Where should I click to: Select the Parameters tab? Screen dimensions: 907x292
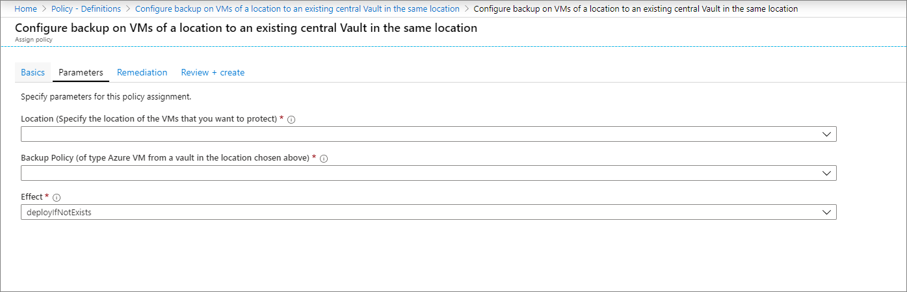(x=81, y=72)
